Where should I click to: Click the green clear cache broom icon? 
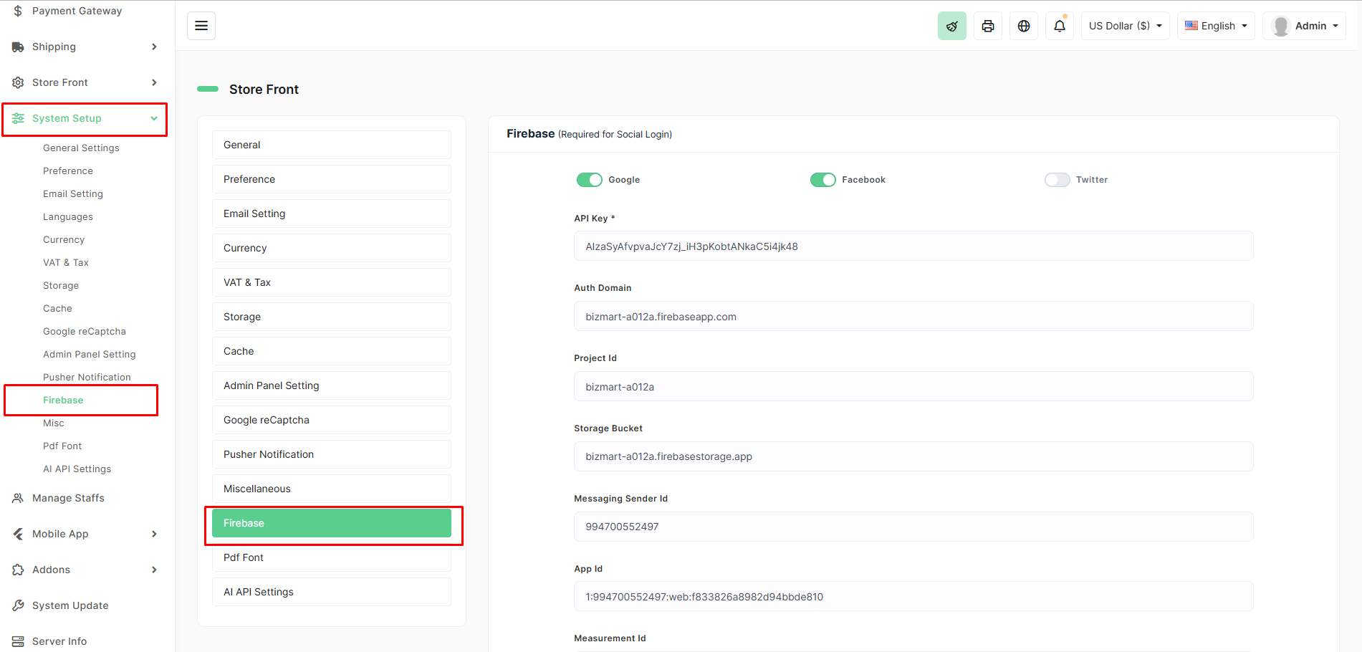951,26
